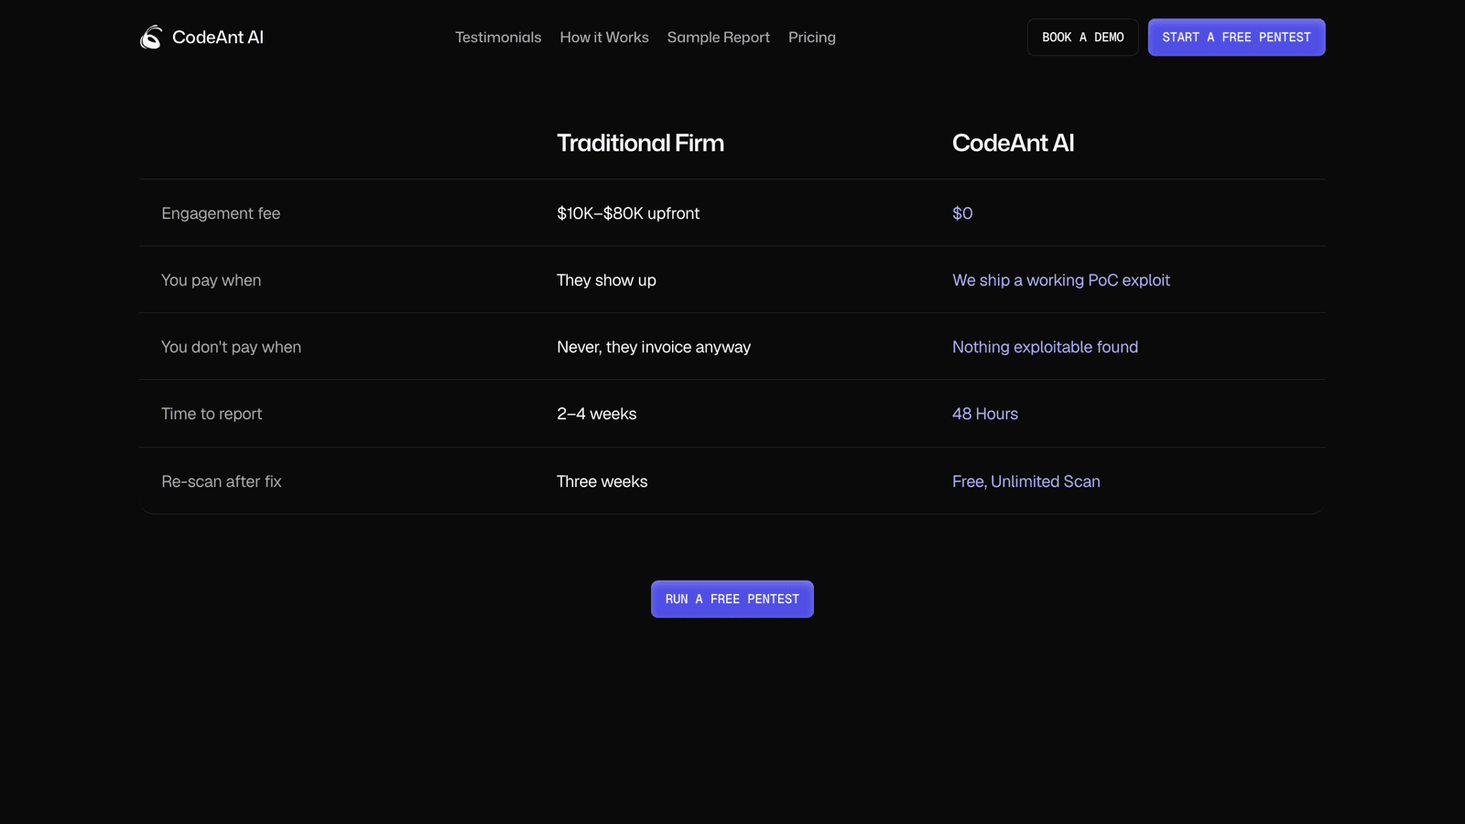Open the Testimonials nav link
1465x824 pixels.
tap(498, 38)
